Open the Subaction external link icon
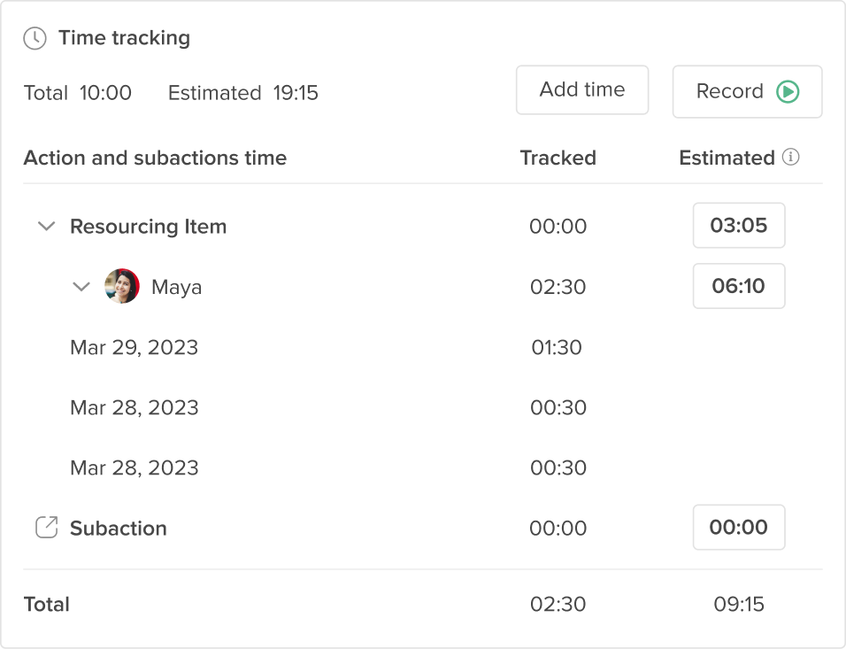 (x=46, y=528)
